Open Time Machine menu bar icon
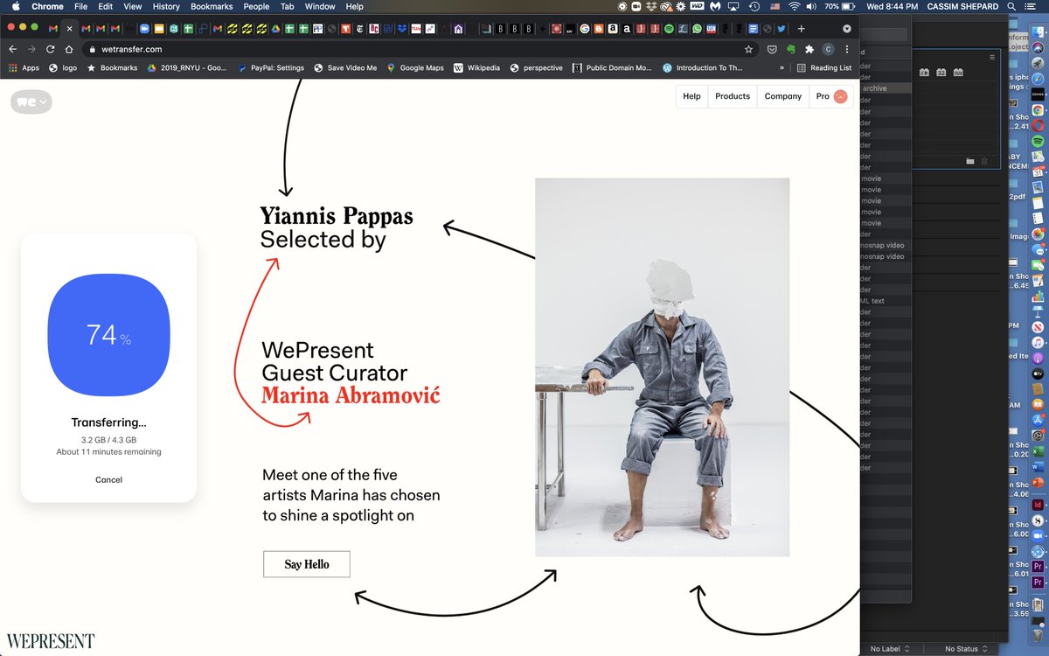Viewport: 1049px width, 656px height. click(754, 6)
